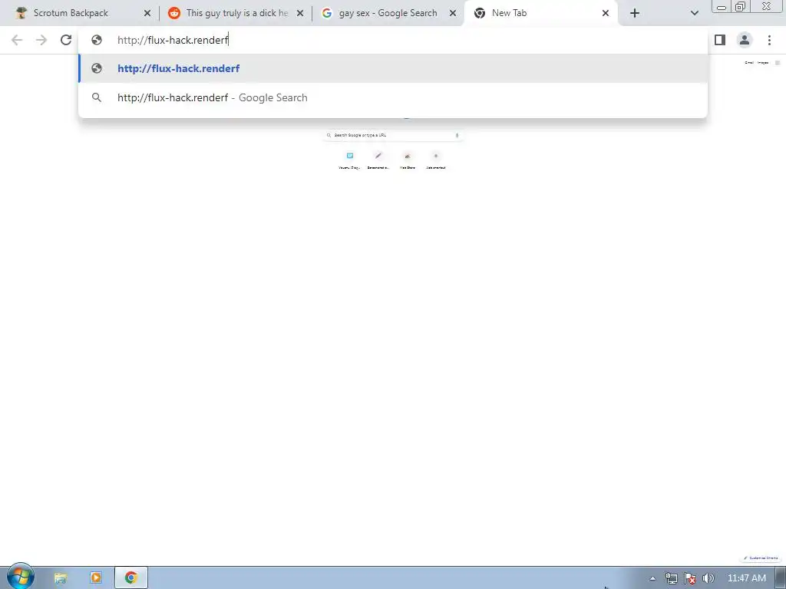Reload the current page
This screenshot has height=589, width=786.
(x=66, y=40)
